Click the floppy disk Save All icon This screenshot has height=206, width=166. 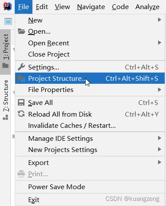pos(21,103)
